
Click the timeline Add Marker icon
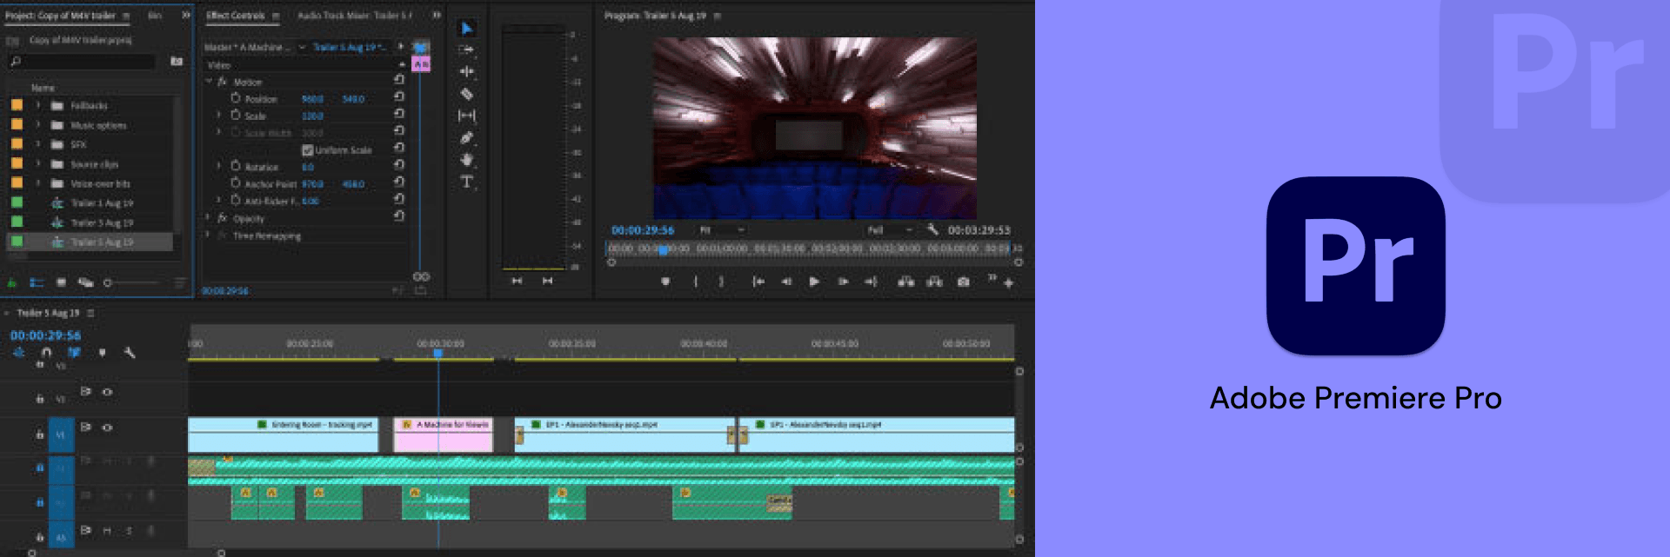tap(102, 352)
